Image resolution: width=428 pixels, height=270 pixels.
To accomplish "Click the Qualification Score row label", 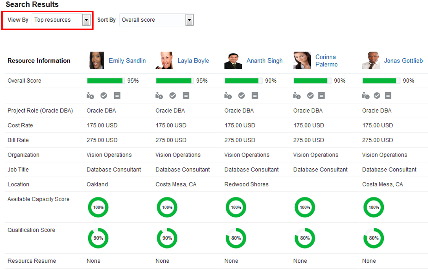I will pos(31,230).
